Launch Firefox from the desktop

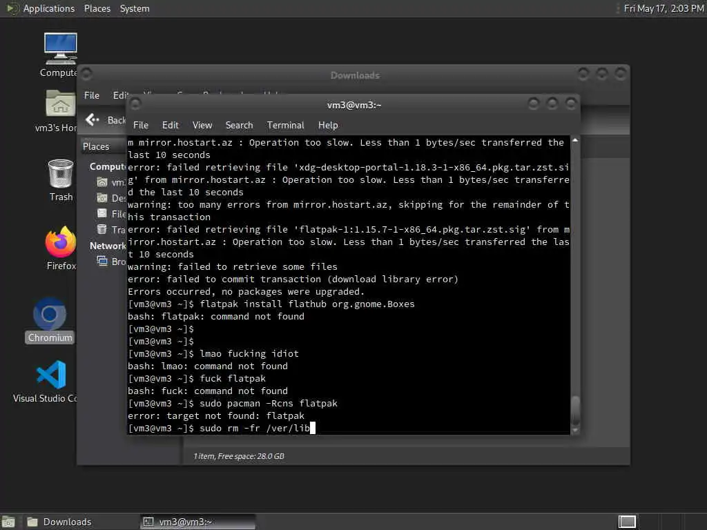tap(61, 242)
